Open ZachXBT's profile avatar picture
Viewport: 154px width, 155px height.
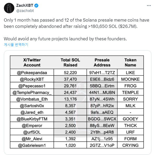point(9,8)
